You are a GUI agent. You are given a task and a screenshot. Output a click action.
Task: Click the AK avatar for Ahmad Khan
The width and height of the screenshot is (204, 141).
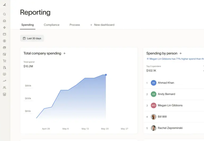tap(154, 83)
